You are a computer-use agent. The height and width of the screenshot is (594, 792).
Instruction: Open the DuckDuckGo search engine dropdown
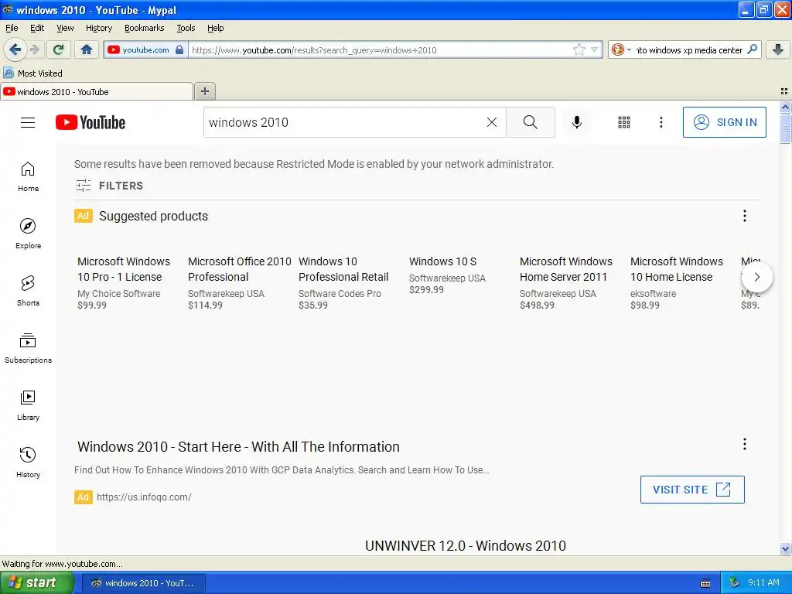[621, 49]
